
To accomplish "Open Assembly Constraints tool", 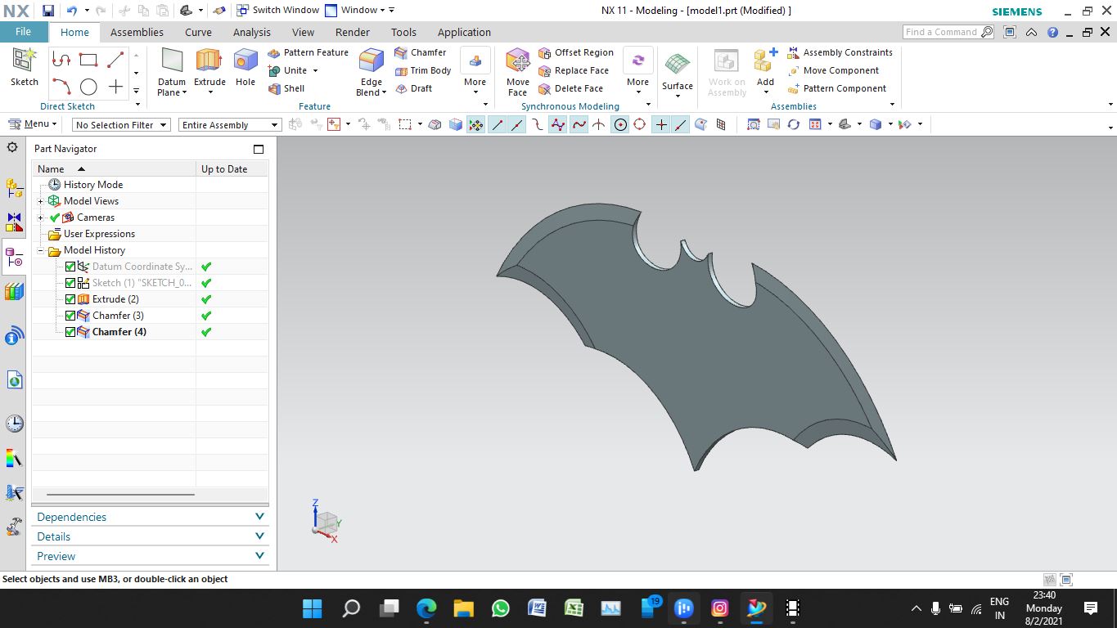I will coord(840,52).
